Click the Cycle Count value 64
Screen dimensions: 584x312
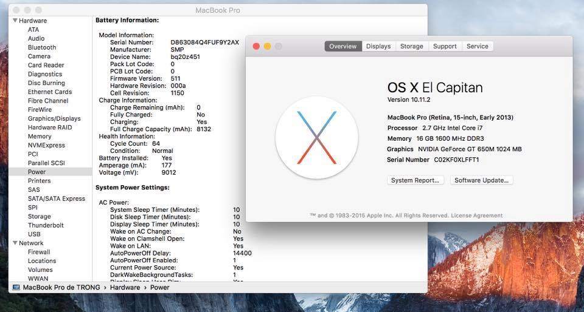point(156,143)
